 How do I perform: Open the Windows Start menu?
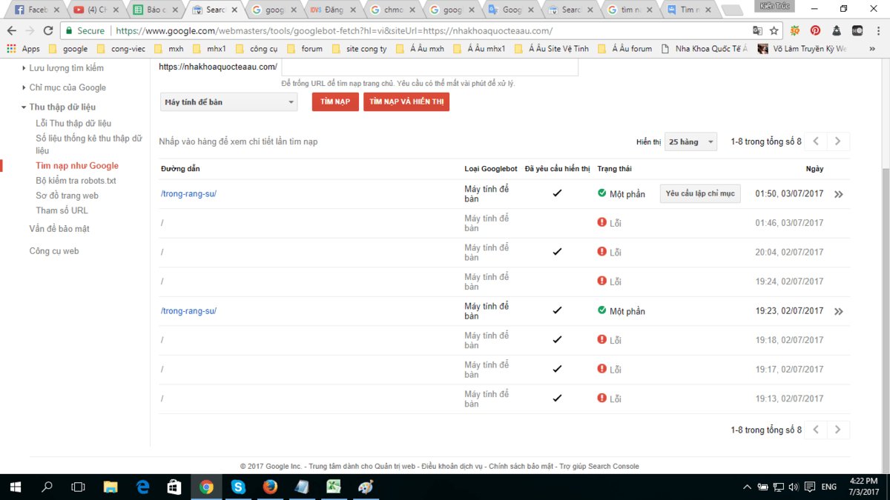(16, 487)
